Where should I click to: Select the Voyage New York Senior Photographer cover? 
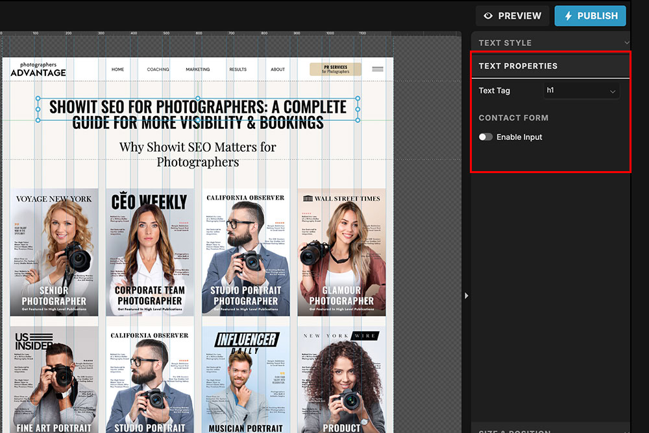[x=55, y=252]
